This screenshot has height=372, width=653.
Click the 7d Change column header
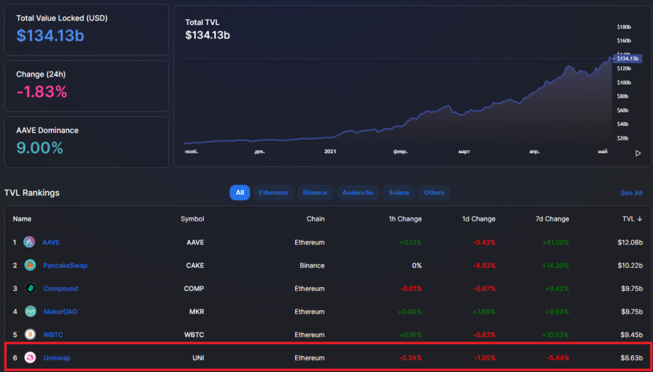552,219
